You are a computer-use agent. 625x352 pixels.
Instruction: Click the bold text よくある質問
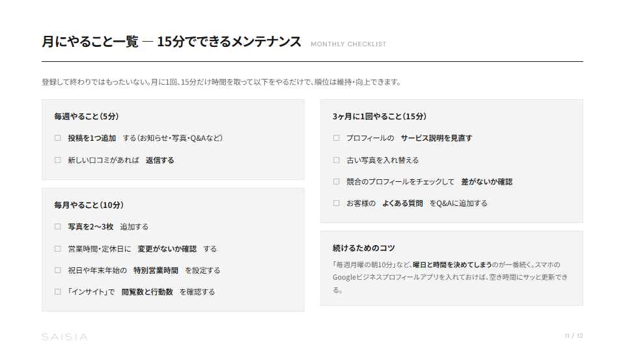(402, 203)
